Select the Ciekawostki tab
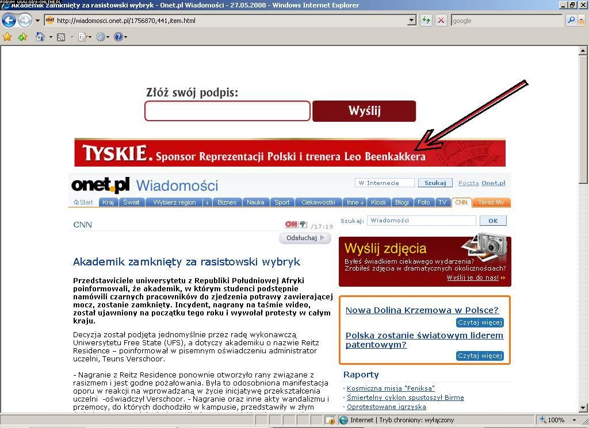Image resolution: width=589 pixels, height=428 pixels. coord(318,202)
